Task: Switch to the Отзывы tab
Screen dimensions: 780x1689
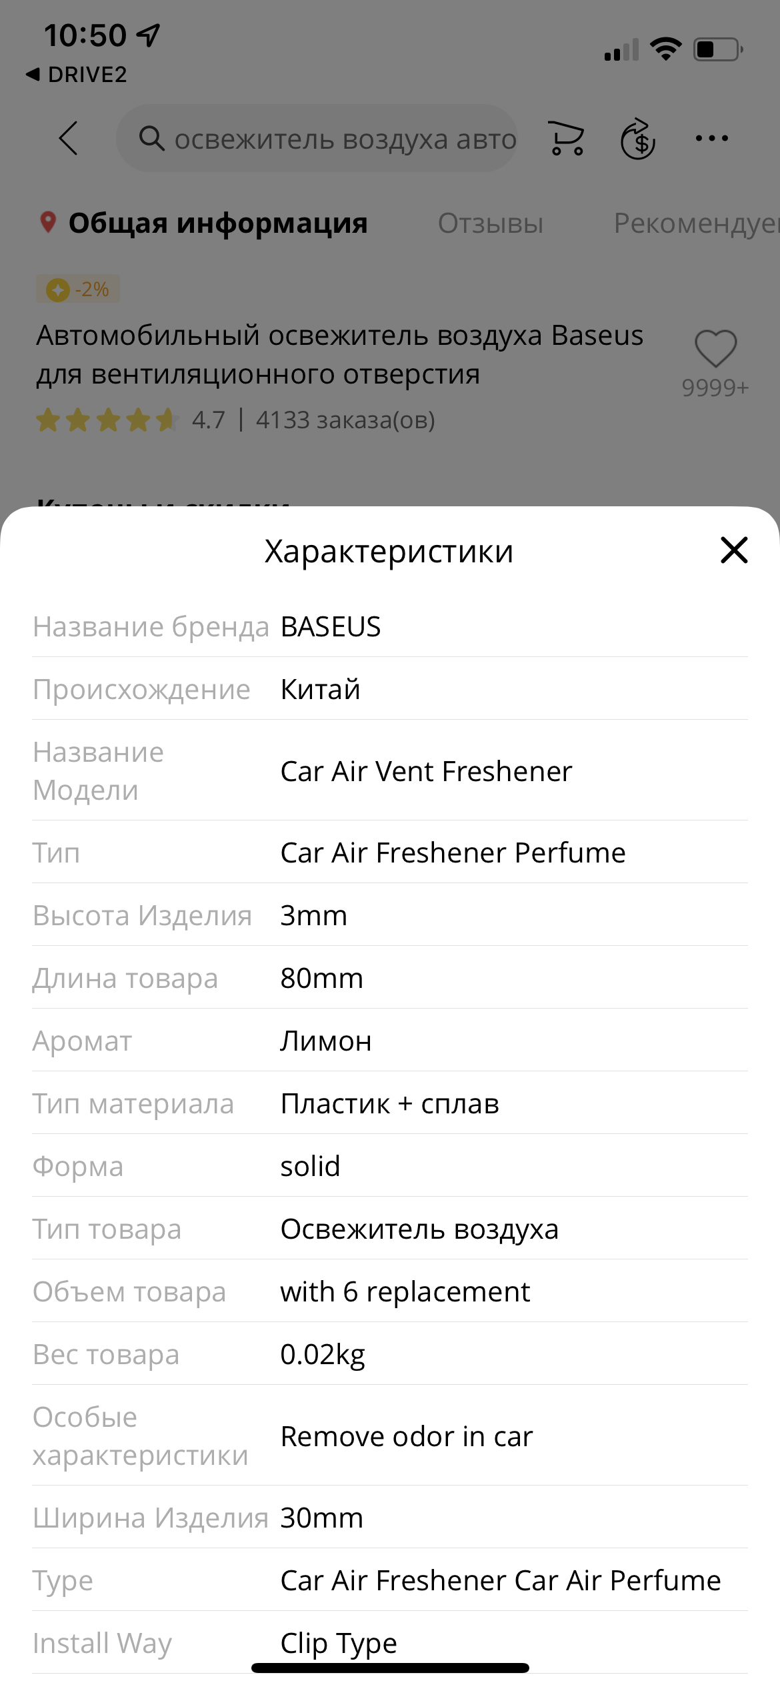Action: pyautogui.click(x=490, y=223)
